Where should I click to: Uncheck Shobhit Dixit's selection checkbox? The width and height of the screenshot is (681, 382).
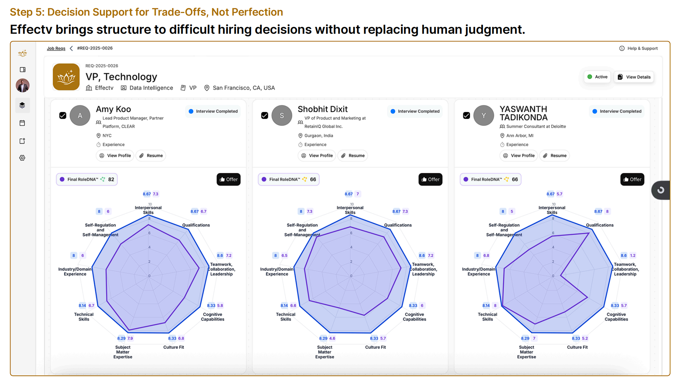pyautogui.click(x=265, y=115)
